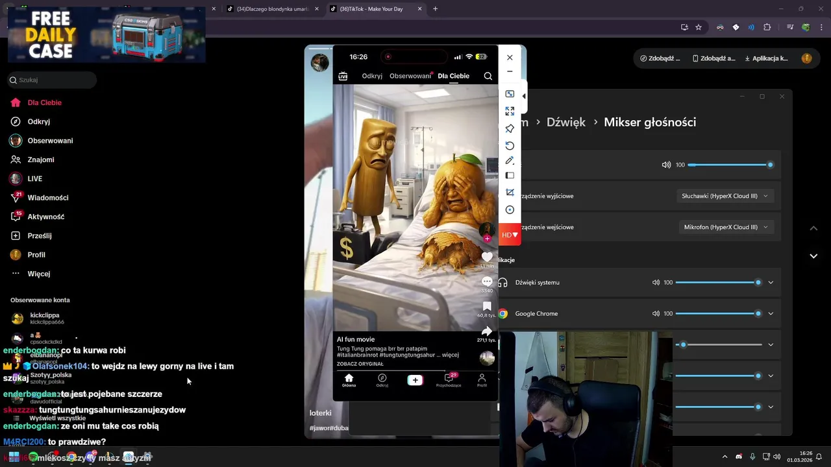This screenshot has height=467, width=831.
Task: Bookmark page with star icon
Action: coord(699,27)
